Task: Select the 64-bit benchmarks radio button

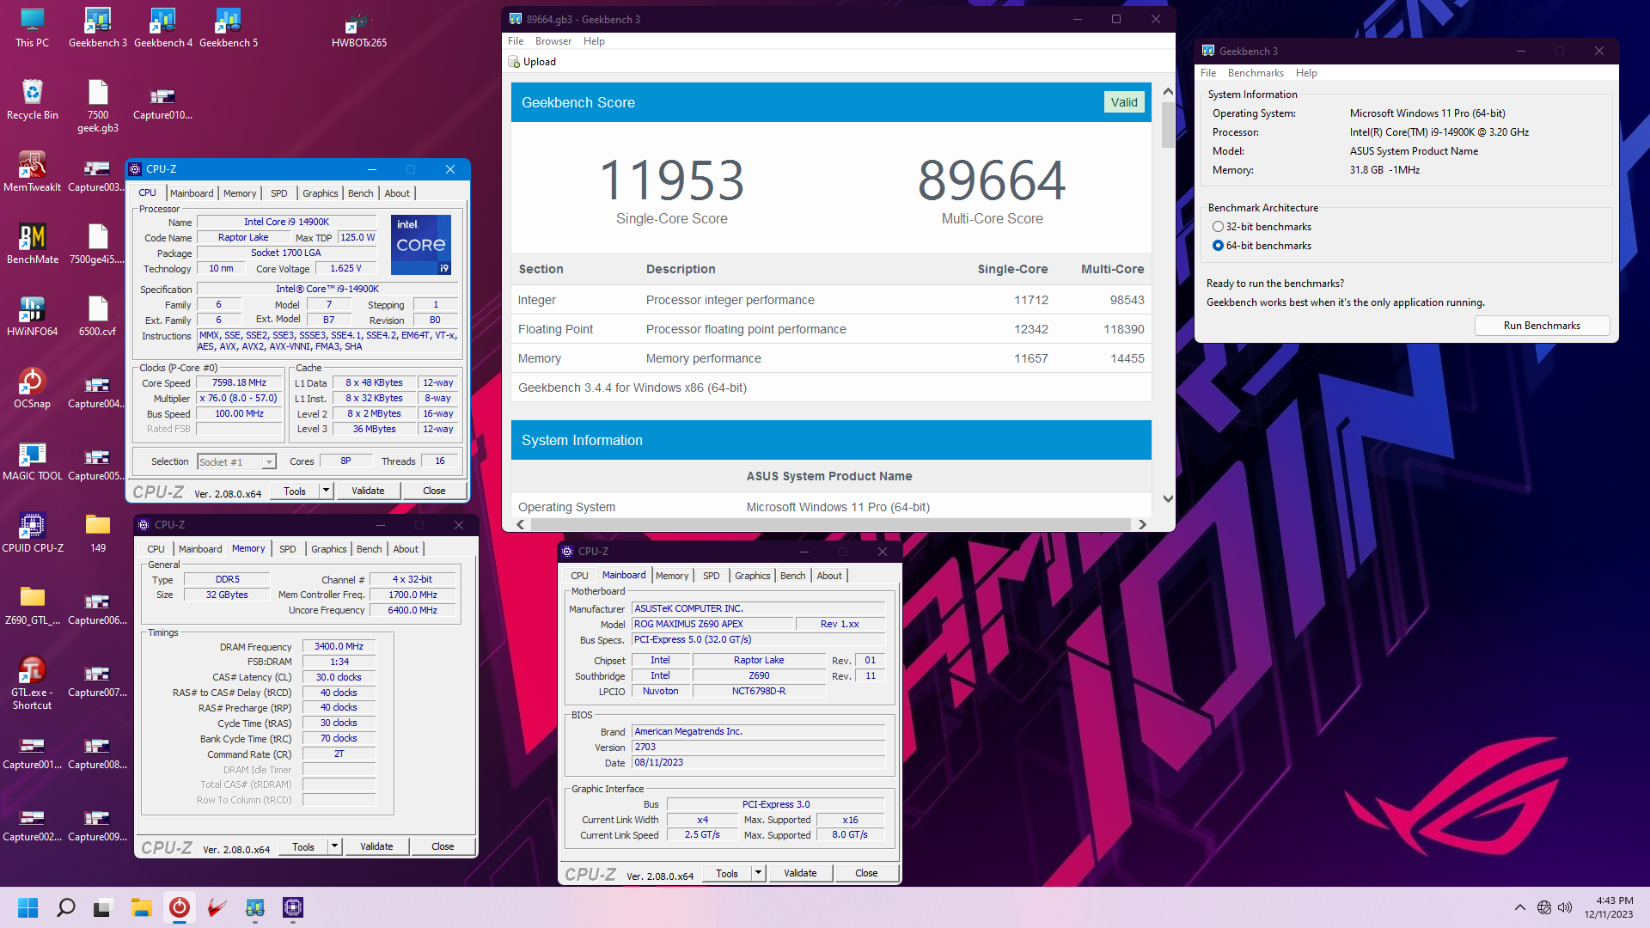Action: click(1218, 246)
